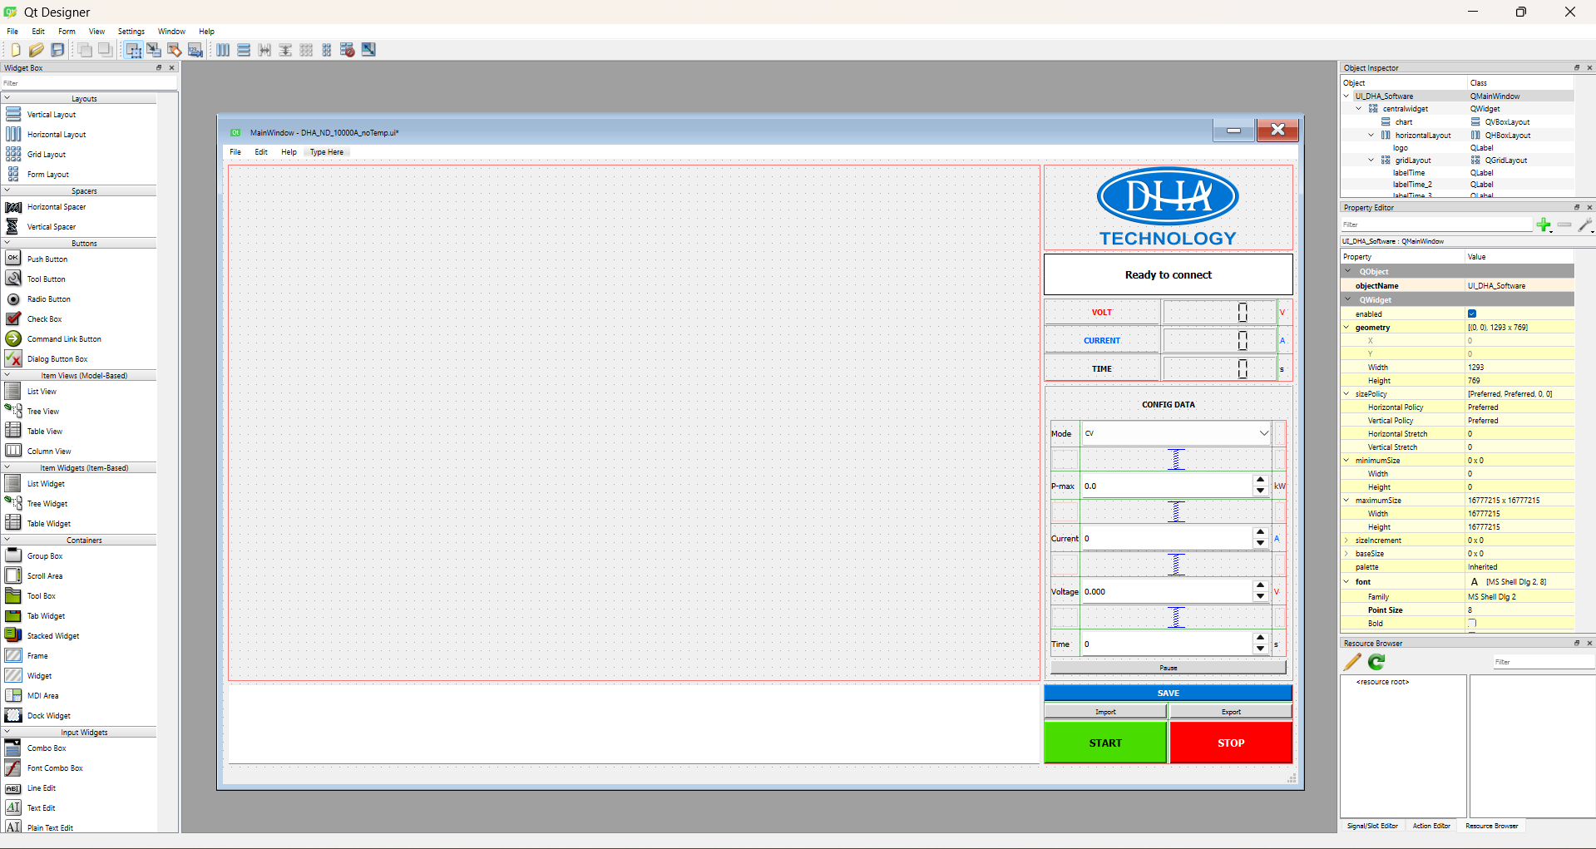
Task: Open the View menu in Qt Designer
Action: pos(96,32)
